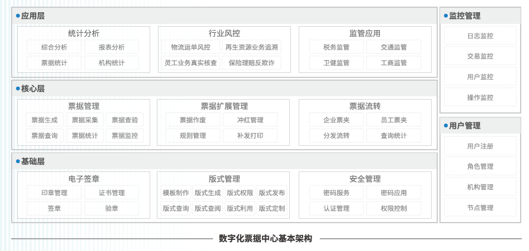The width and height of the screenshot is (529, 251).
Task: Click the 节点管理 entry
Action: pyautogui.click(x=480, y=208)
